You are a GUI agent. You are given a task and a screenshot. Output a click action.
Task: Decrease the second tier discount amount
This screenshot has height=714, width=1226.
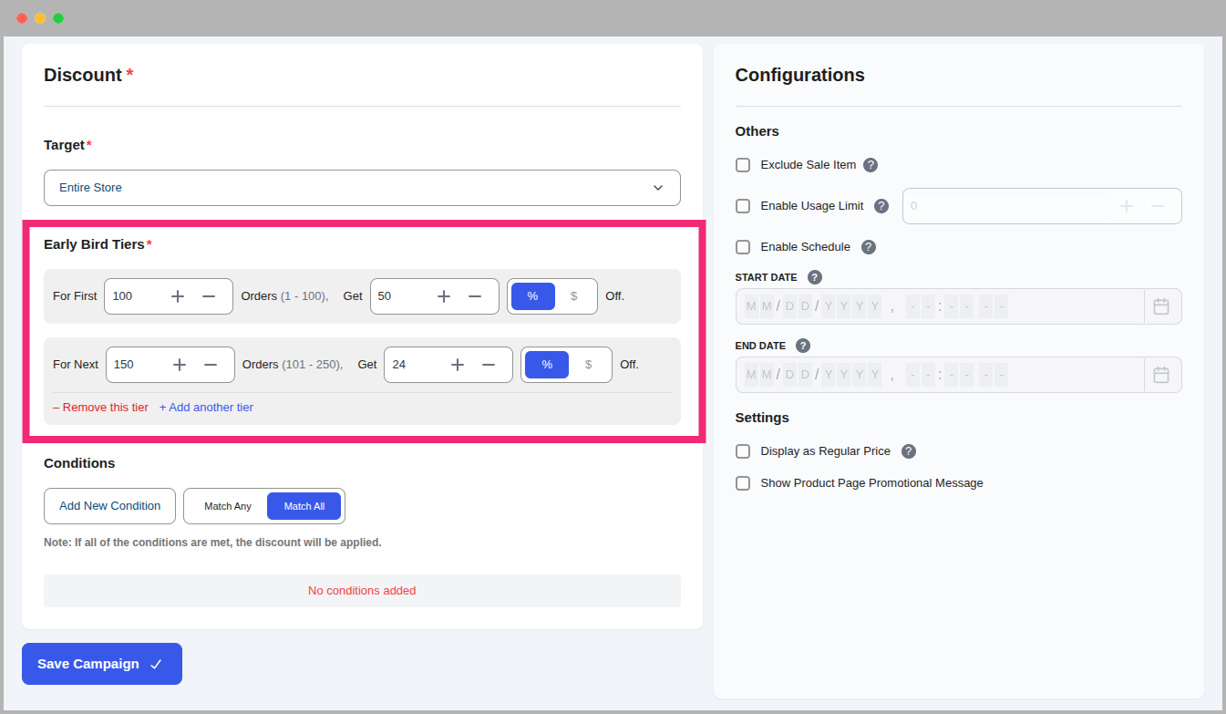point(489,365)
